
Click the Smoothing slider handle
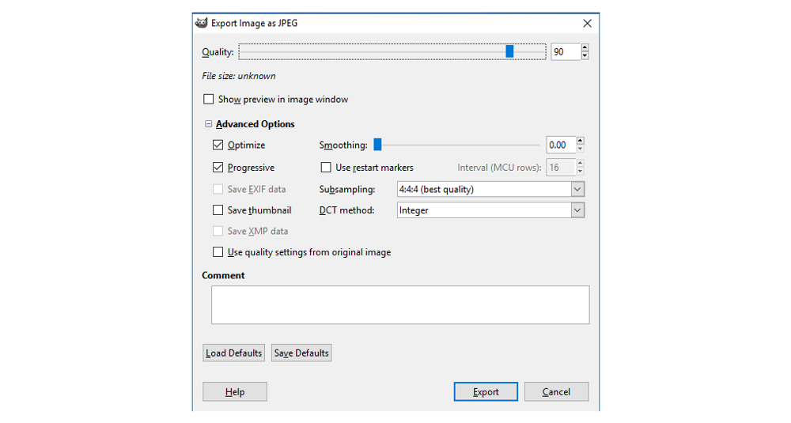377,145
